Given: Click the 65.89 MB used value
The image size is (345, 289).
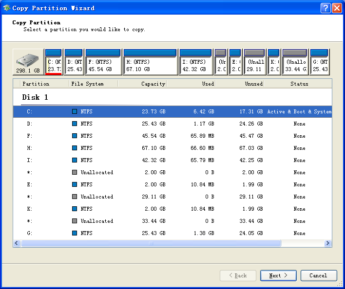Looking at the screenshot, I should pyautogui.click(x=202, y=136).
